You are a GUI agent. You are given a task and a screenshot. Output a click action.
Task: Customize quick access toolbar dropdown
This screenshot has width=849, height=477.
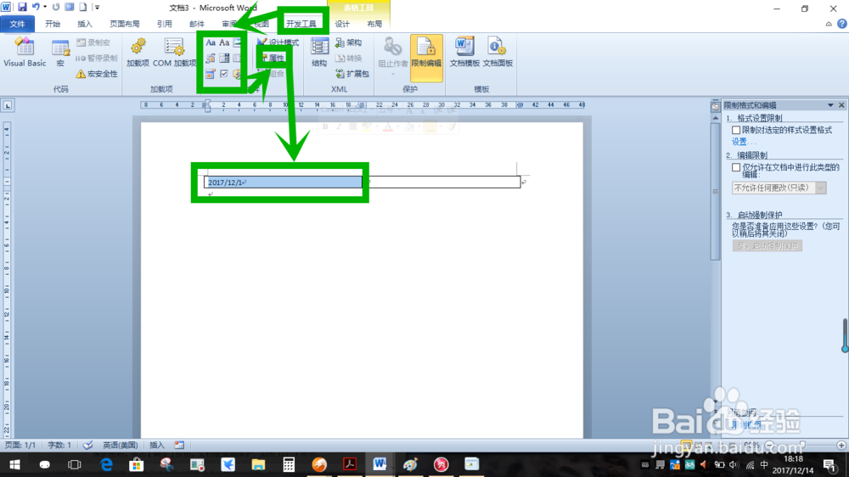pos(97,7)
